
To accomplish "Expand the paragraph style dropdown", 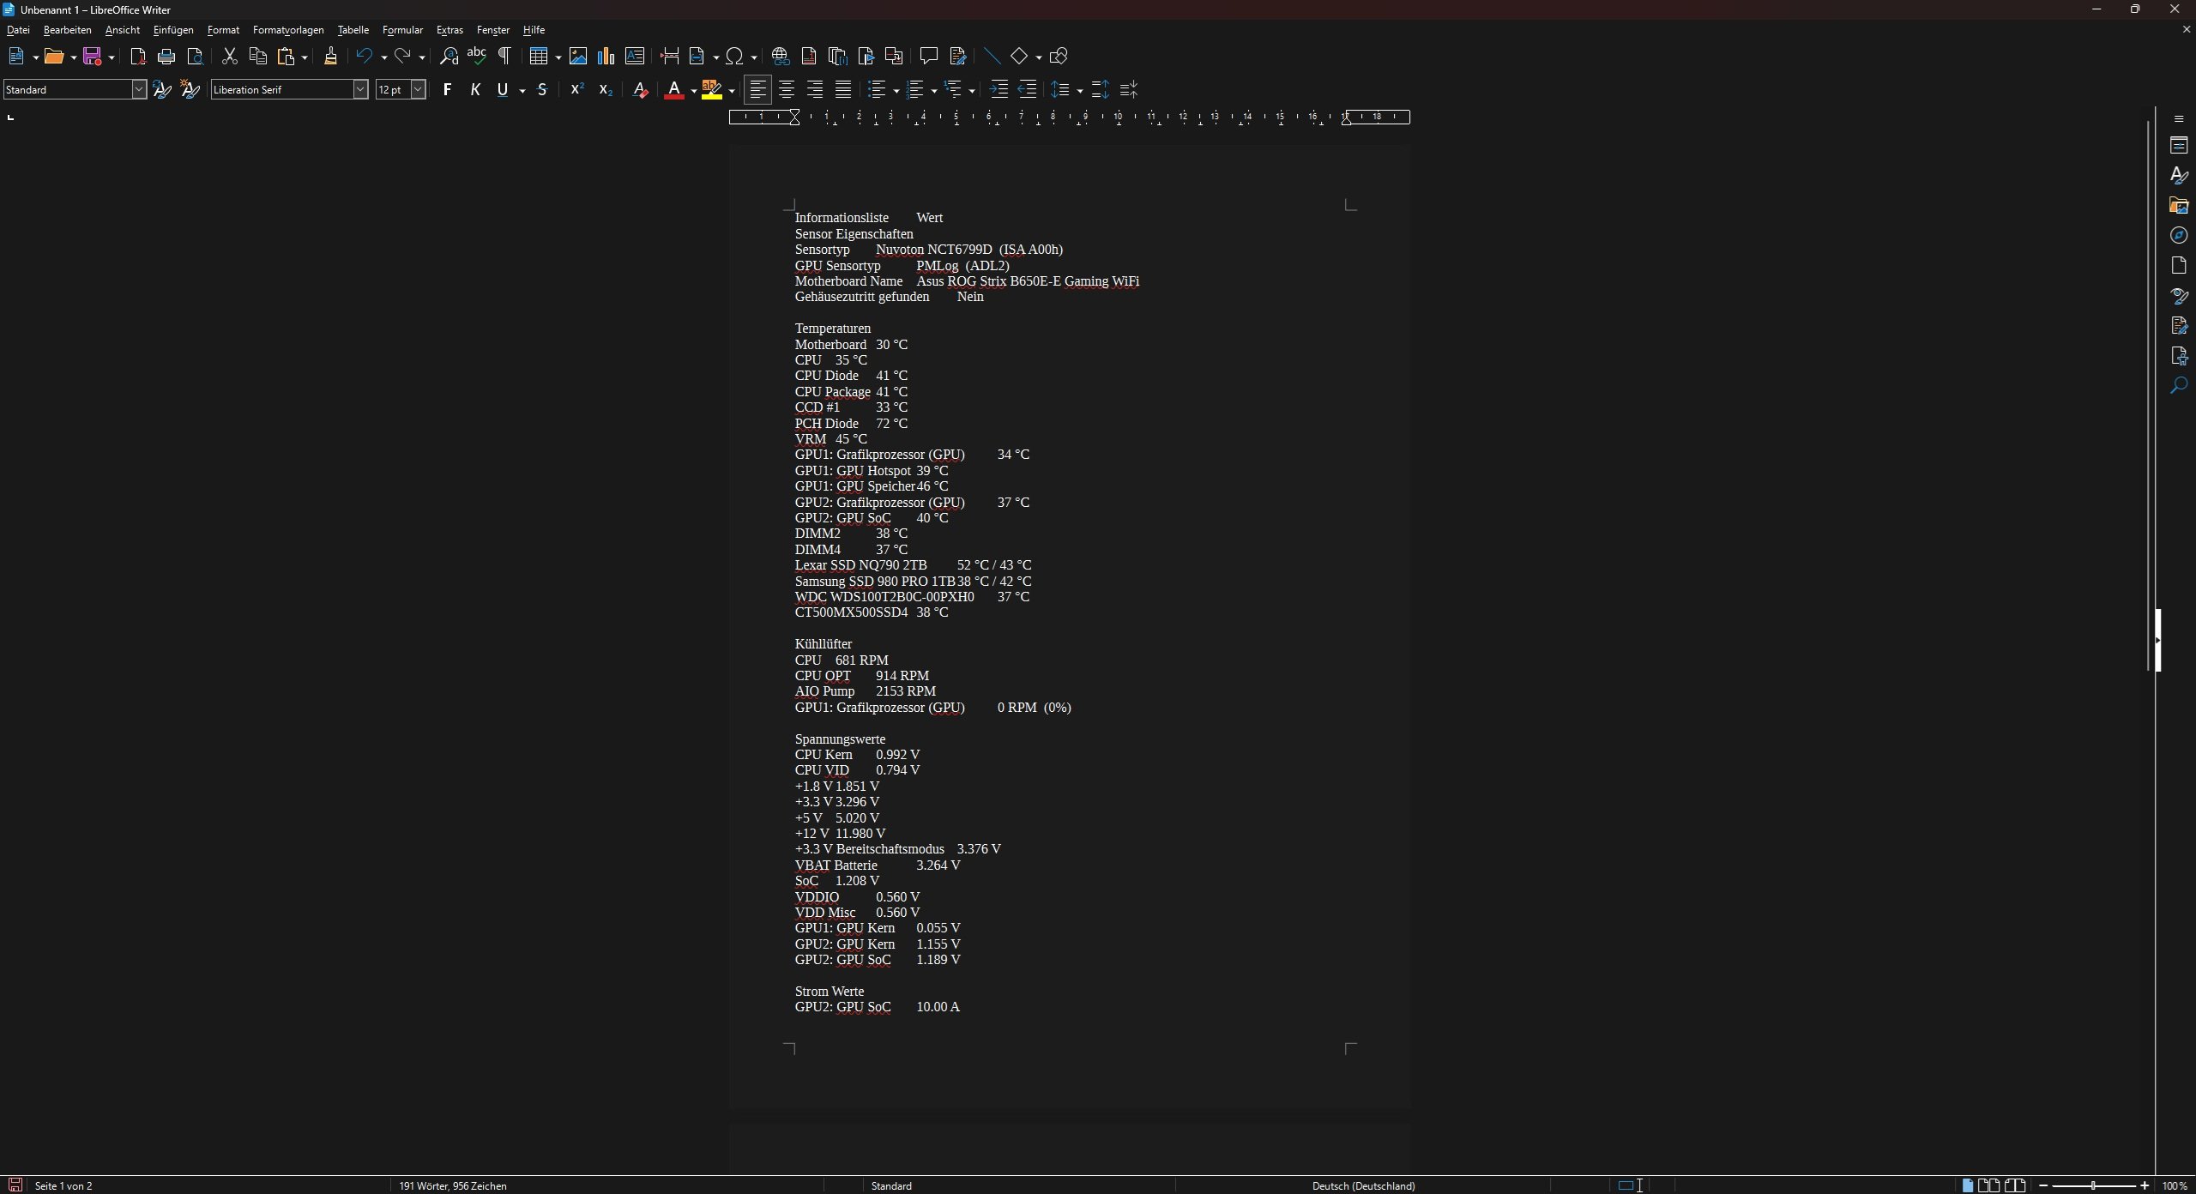I will (139, 90).
